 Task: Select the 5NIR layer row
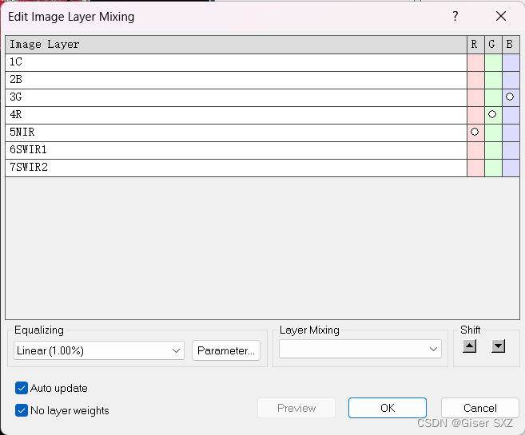237,132
